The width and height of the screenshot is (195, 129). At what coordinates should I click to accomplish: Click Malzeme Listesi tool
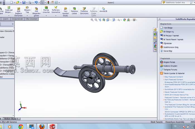(x=74, y=11)
